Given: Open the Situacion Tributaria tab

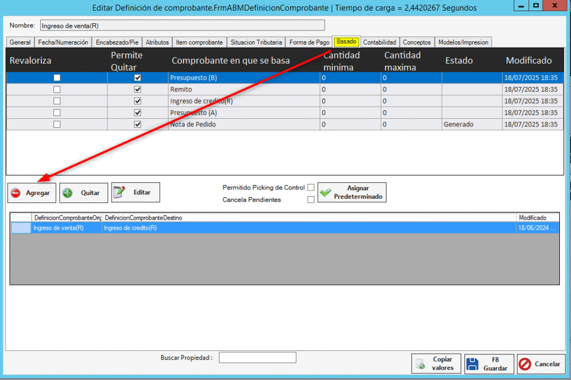Looking at the screenshot, I should [x=256, y=42].
